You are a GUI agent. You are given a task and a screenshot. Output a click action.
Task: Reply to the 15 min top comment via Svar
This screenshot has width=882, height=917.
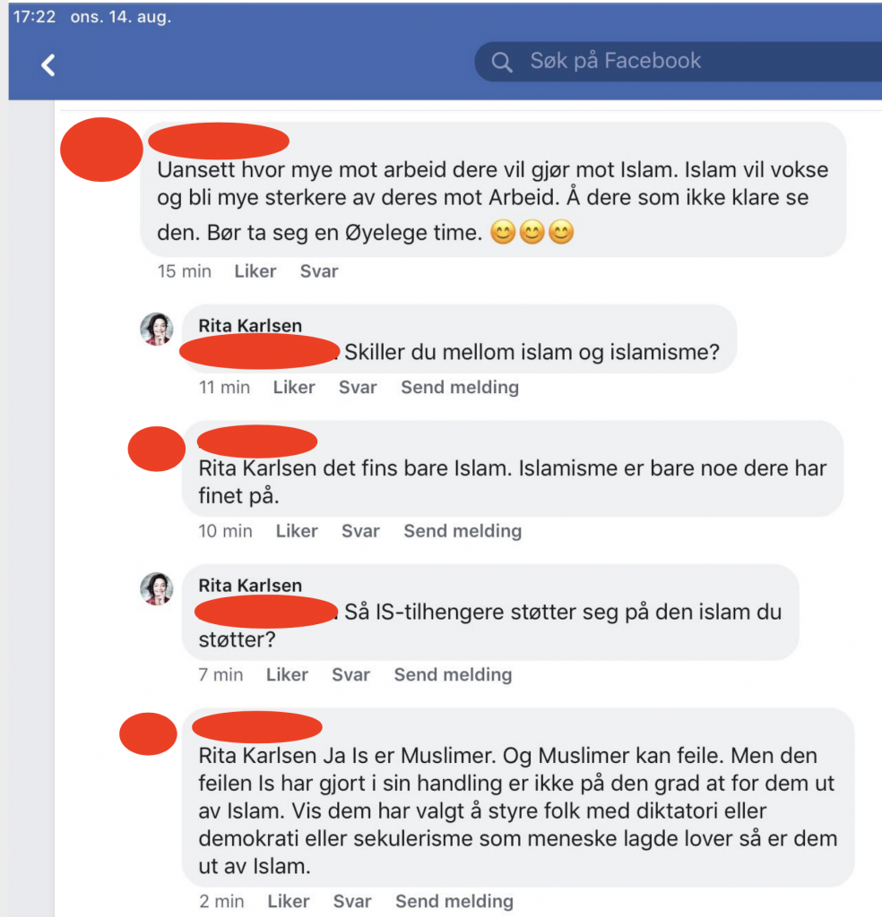tap(319, 271)
